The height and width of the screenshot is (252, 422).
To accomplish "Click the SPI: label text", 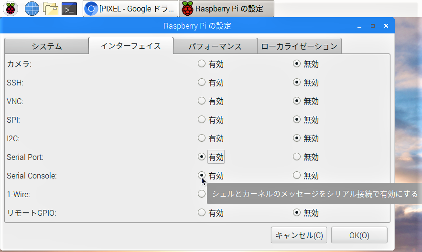I will [x=13, y=120].
